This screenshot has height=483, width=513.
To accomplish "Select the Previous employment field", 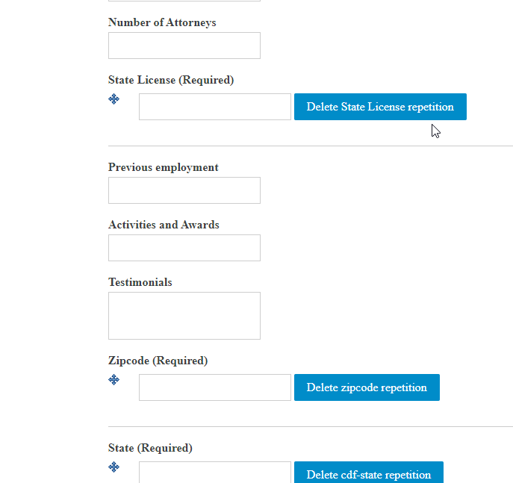I will tap(184, 190).
